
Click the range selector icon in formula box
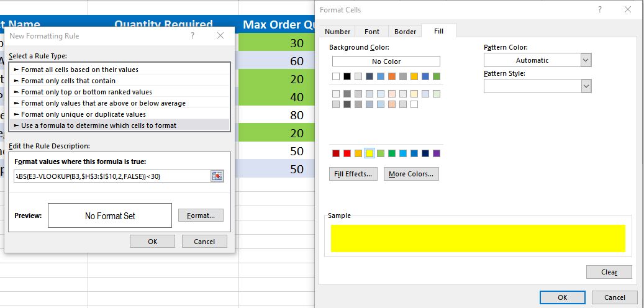coord(217,176)
